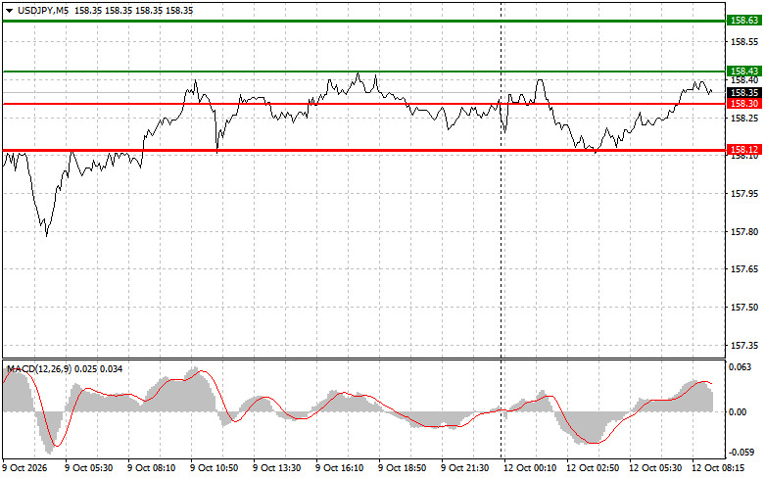Viewport: 765px width, 479px height.
Task: Click time axis label 12 Oct 05:30
Action: pos(655,468)
